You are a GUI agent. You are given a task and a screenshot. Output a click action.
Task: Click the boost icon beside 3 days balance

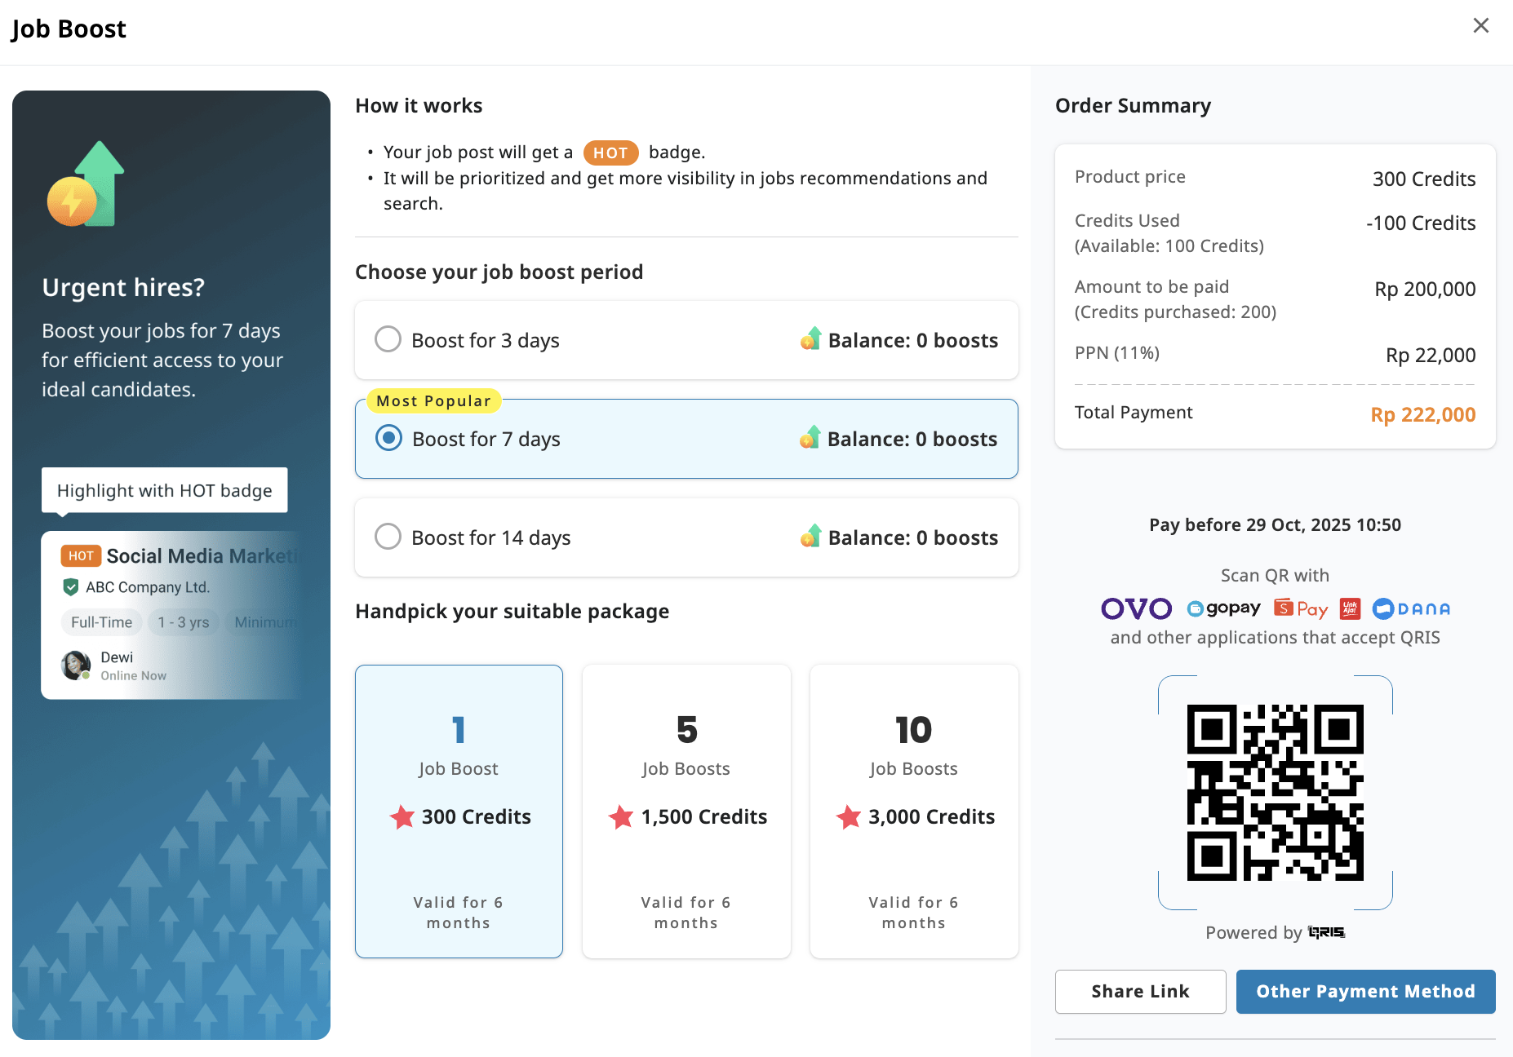tap(810, 339)
